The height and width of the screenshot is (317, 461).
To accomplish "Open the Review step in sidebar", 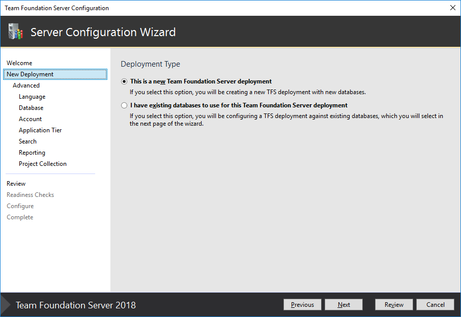I will [16, 183].
